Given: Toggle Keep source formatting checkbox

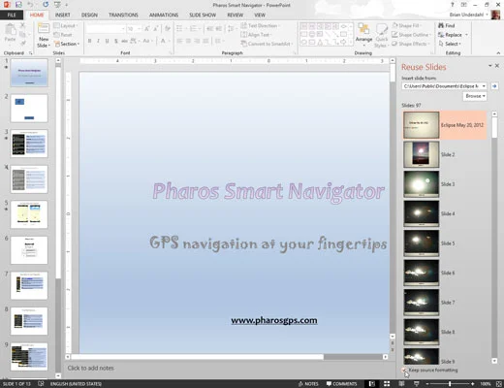Looking at the screenshot, I should [x=404, y=370].
